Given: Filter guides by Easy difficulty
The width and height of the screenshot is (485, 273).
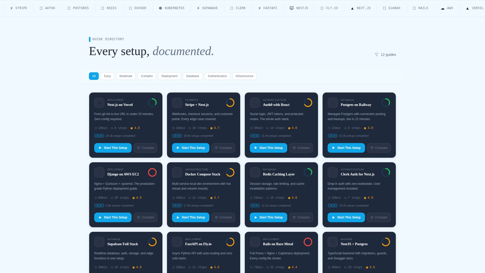Looking at the screenshot, I should pyautogui.click(x=107, y=76).
